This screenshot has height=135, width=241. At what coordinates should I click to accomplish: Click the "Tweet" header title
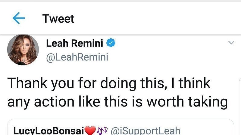[58, 19]
